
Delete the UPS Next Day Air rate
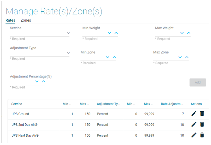pos(202,135)
